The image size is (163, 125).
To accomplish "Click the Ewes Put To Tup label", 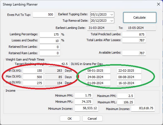I will point(19,15).
